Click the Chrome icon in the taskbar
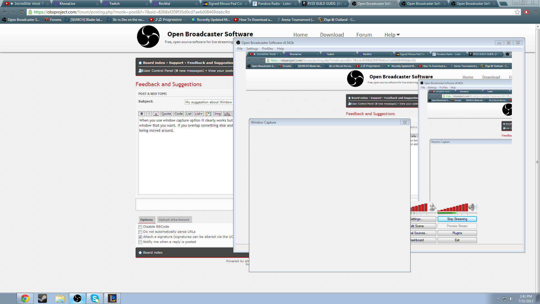This screenshot has width=540, height=304. tap(25, 298)
